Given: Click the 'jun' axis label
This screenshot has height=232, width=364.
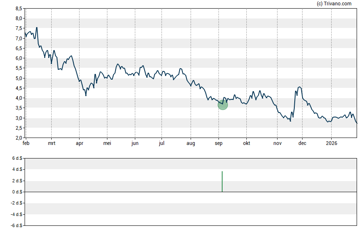Looking at the screenshot, I should [135, 144].
